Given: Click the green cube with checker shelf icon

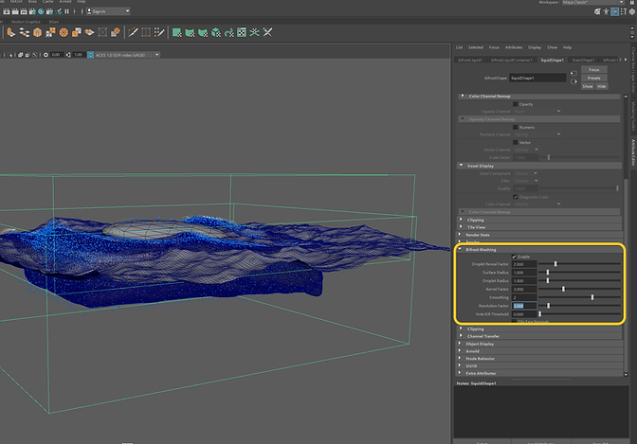Looking at the screenshot, I should click(216, 32).
